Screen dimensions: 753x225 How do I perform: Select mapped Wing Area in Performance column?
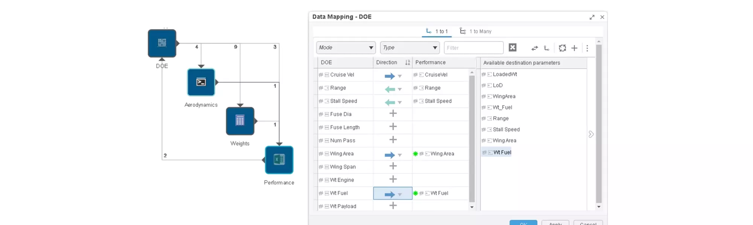(x=442, y=154)
